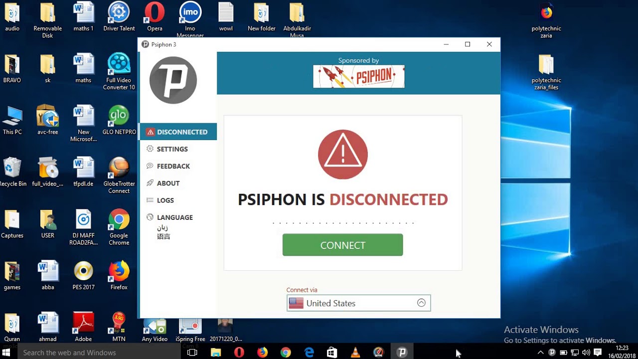Select the Firefox desktop shortcut
Screen dimensions: 638x359
(119, 275)
